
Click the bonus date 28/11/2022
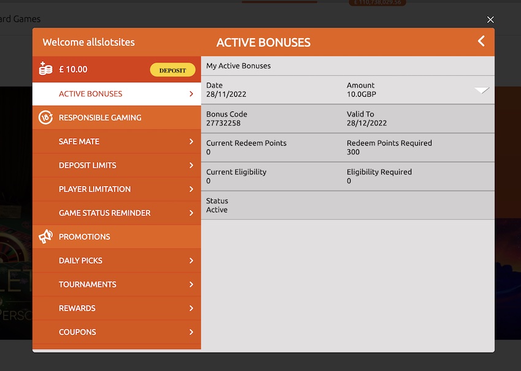tap(226, 94)
